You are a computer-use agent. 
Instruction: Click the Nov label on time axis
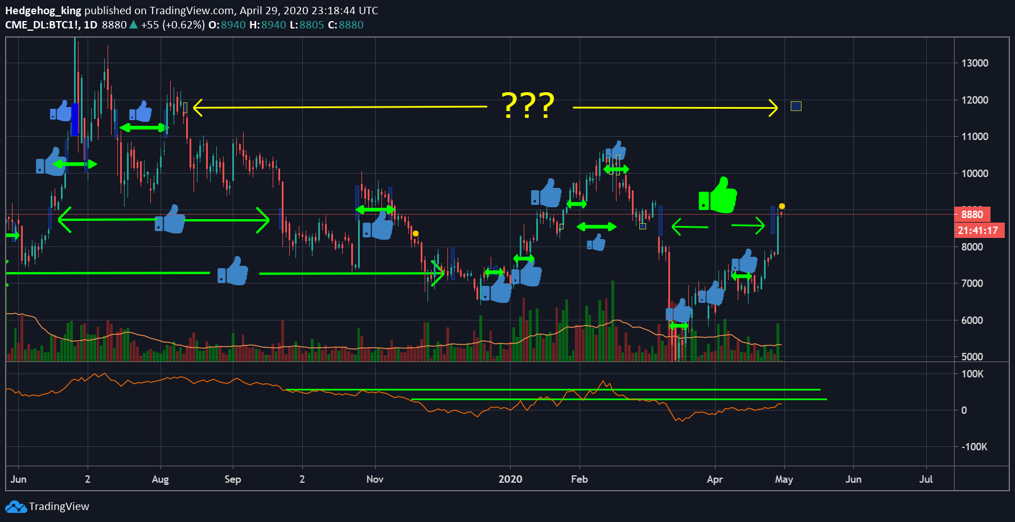point(375,479)
